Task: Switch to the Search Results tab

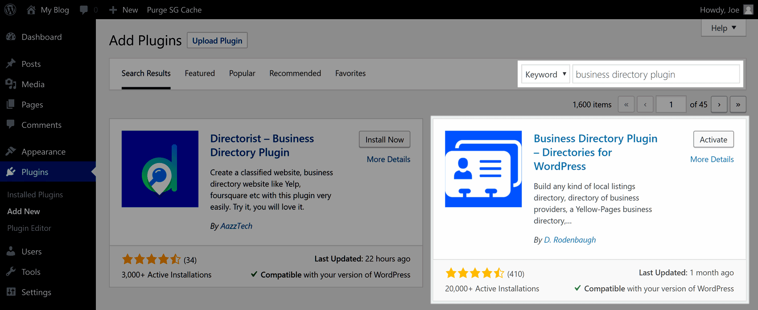Action: pos(146,73)
